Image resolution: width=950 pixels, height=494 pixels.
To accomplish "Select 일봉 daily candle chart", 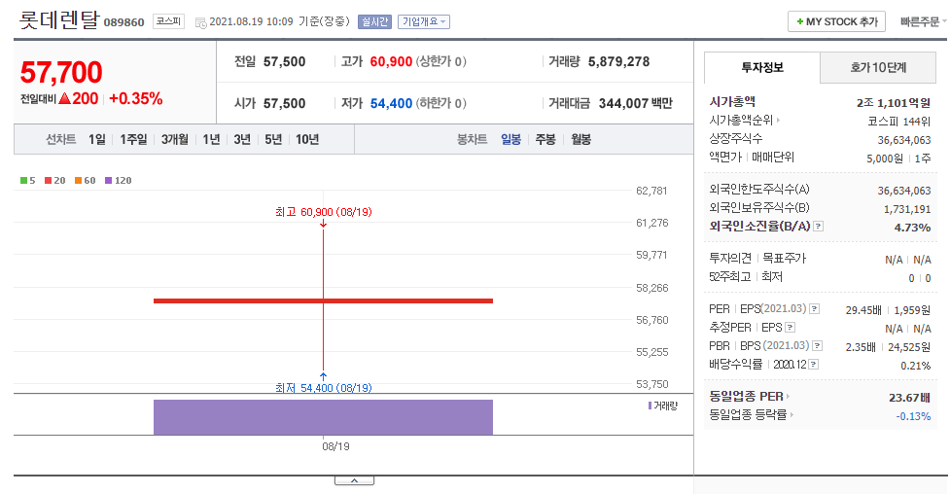I will (510, 139).
